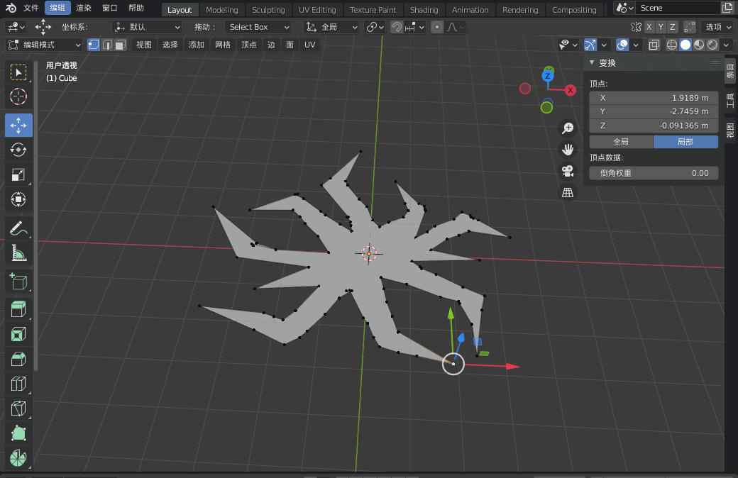Pick the Annotate pencil tool
This screenshot has height=478, width=738.
click(18, 228)
